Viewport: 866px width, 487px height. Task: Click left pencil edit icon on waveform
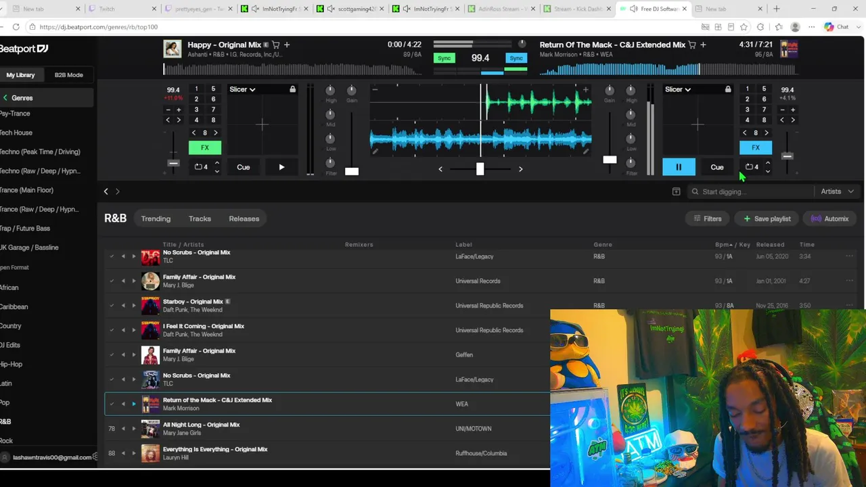pyautogui.click(x=375, y=152)
